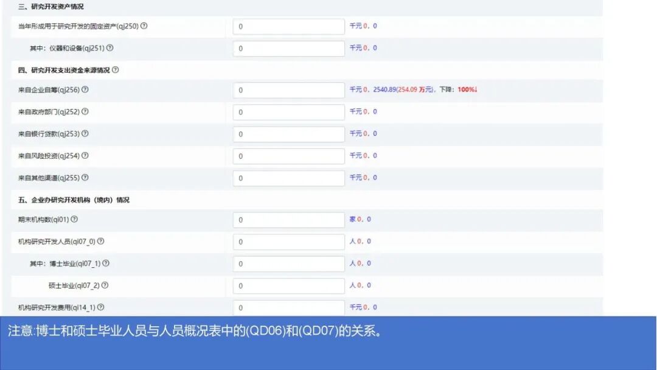The width and height of the screenshot is (657, 370).
Task: Click the question mark icon beside 仪器和设备(qj251)
Action: [x=109, y=47]
